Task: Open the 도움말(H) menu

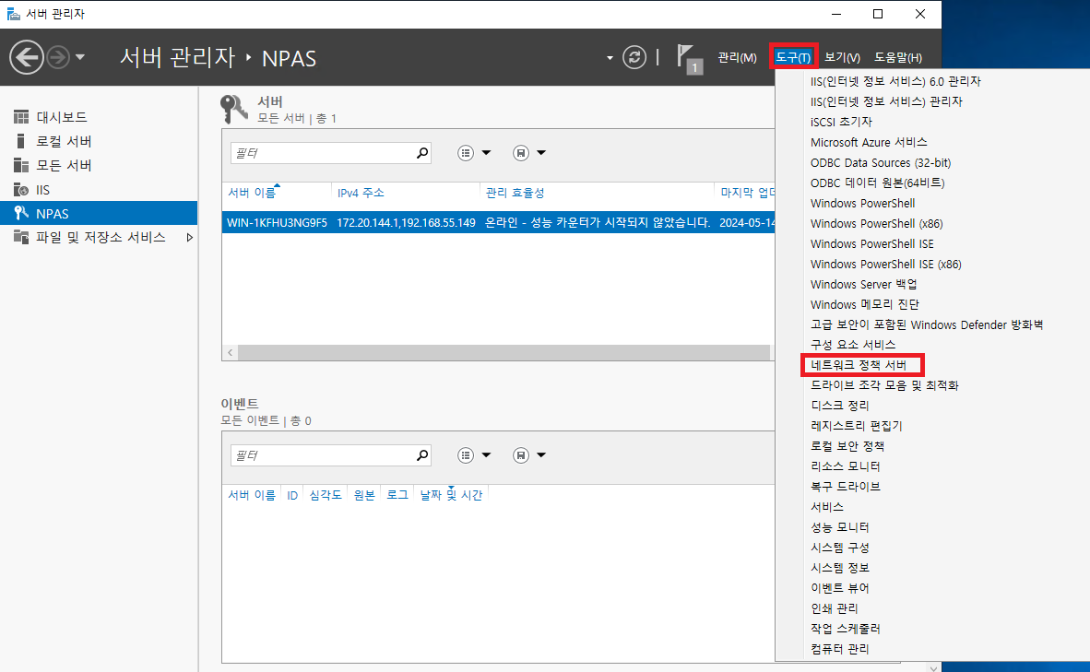Action: (x=898, y=58)
